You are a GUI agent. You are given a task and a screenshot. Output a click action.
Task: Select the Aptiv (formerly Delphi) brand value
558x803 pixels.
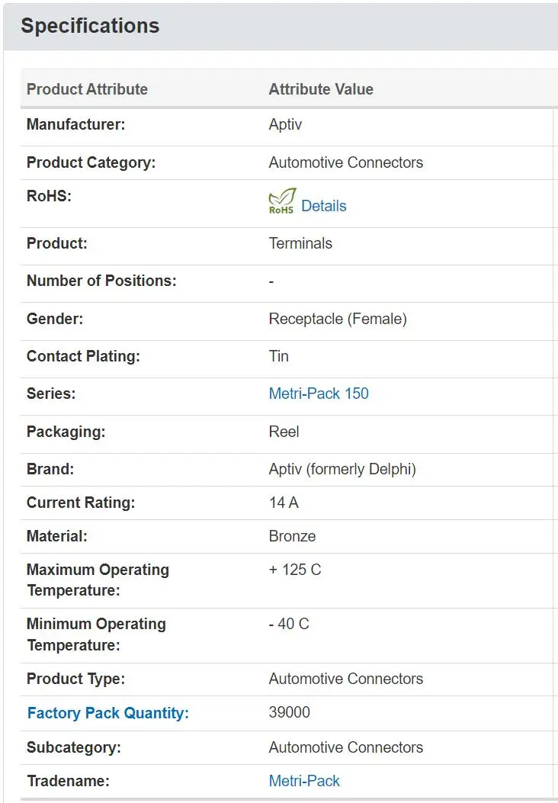(x=342, y=470)
